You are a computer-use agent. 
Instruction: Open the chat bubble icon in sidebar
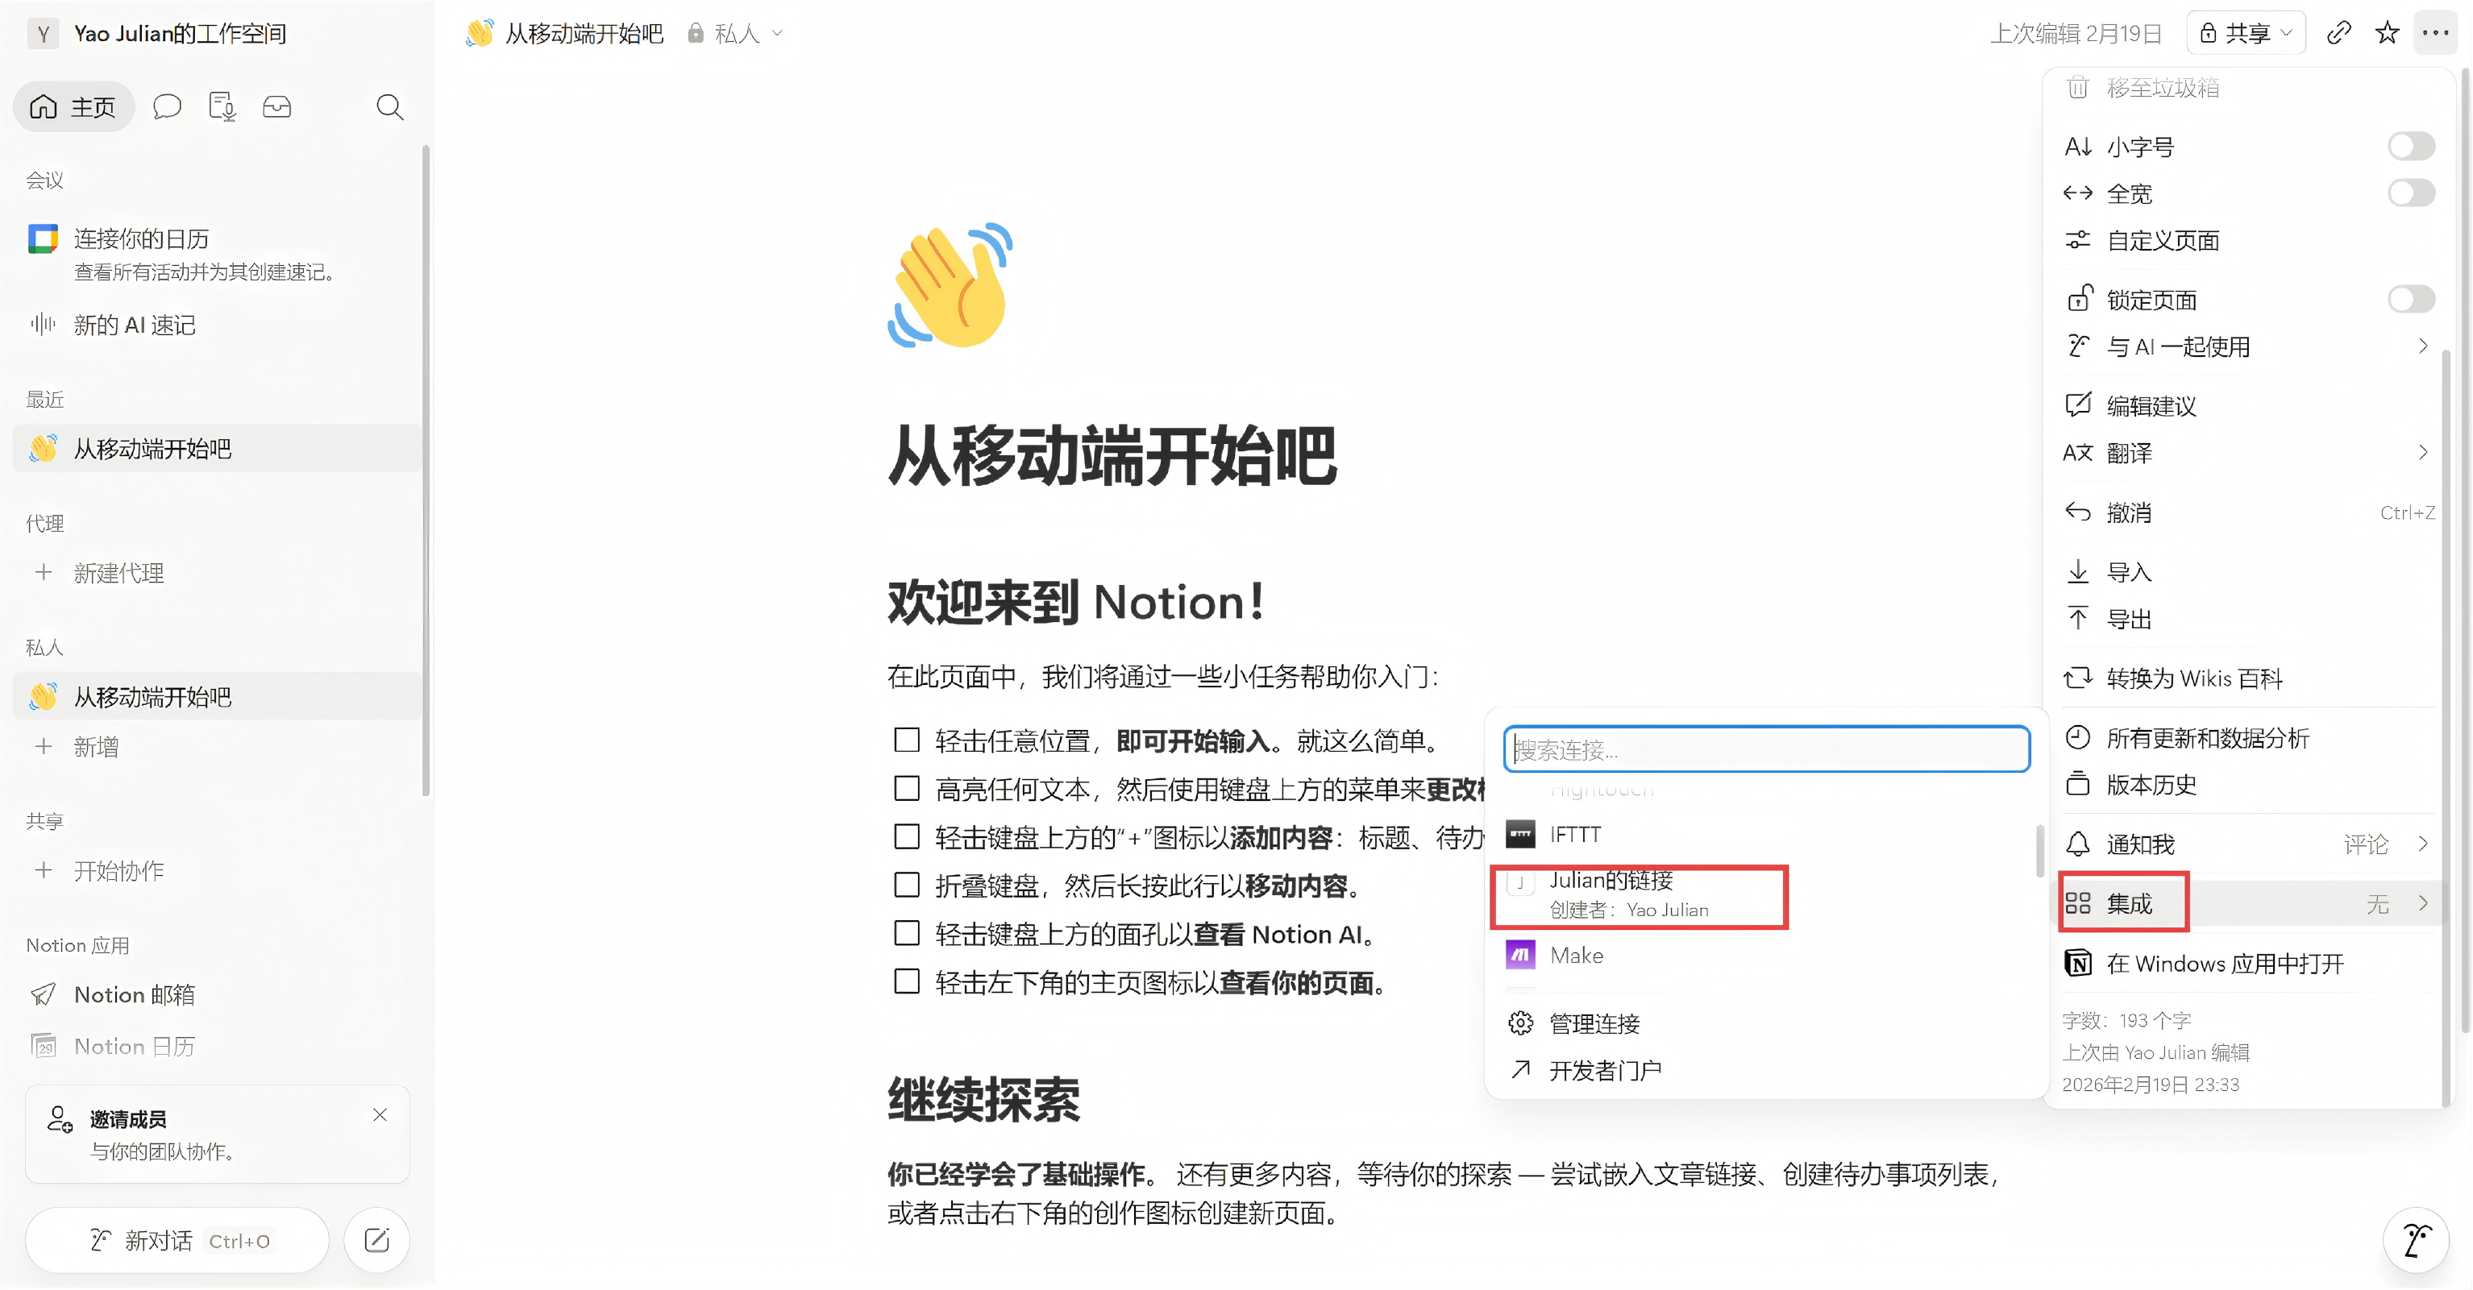click(x=167, y=106)
